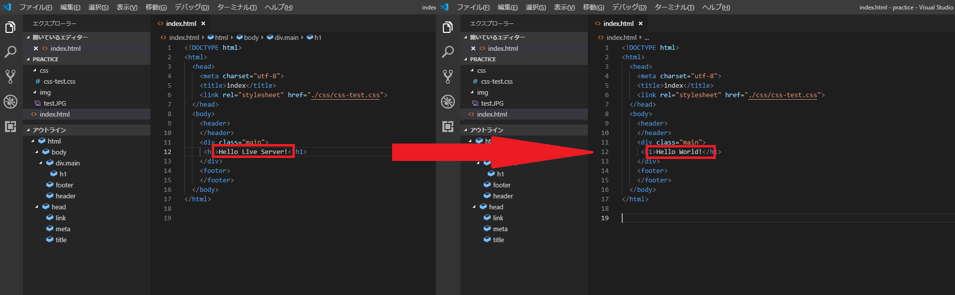The width and height of the screenshot is (955, 295).
Task: Open ファイル(F) menu in left window
Action: (x=35, y=7)
